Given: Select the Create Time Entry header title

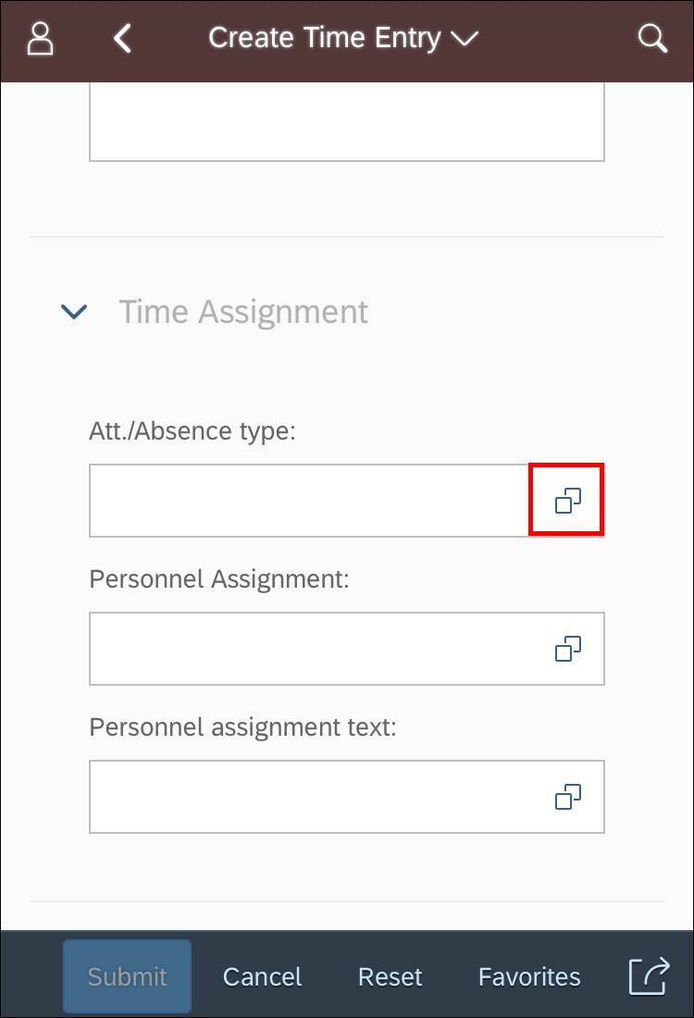Looking at the screenshot, I should (x=324, y=38).
